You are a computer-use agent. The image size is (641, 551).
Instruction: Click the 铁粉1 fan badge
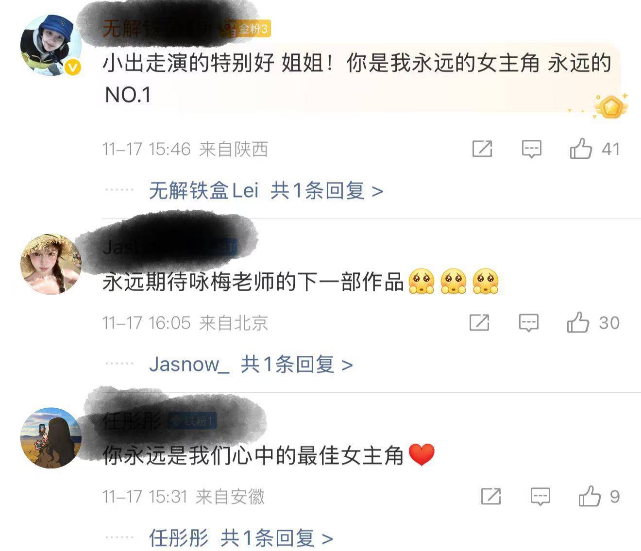(x=193, y=420)
